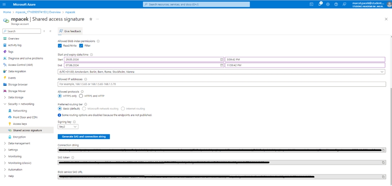Open the Signing key dropdown

pyautogui.click(x=68, y=127)
